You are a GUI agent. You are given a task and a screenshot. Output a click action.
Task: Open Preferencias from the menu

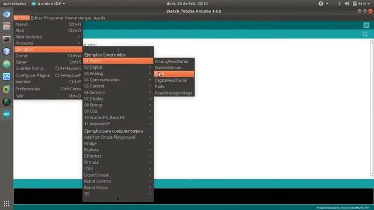tap(48, 89)
